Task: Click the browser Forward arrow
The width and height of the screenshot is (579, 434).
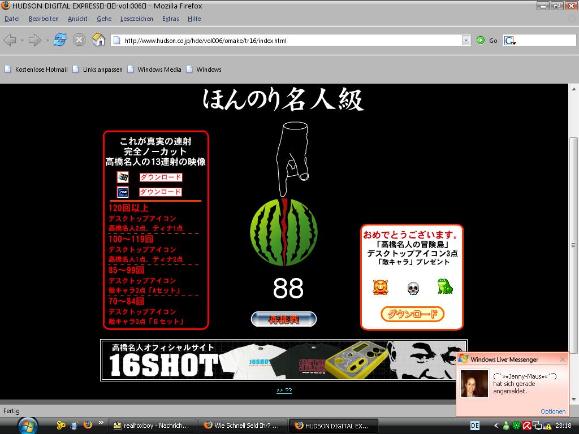Action: (35, 40)
